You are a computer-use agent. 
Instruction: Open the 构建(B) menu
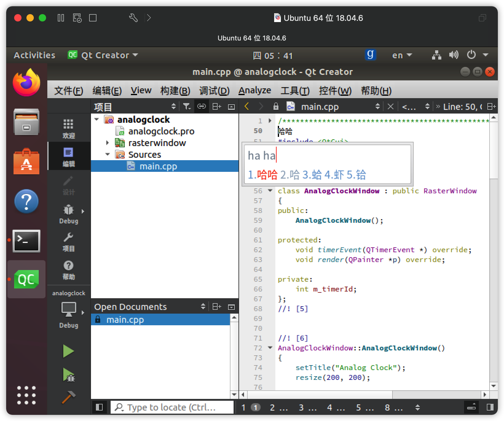[x=175, y=91]
